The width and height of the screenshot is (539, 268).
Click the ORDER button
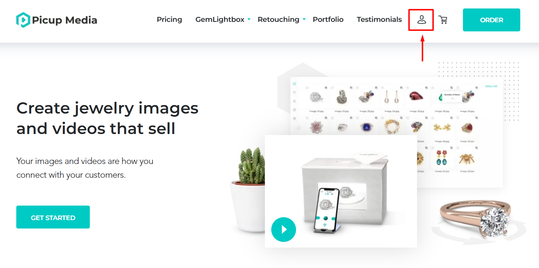(x=491, y=20)
